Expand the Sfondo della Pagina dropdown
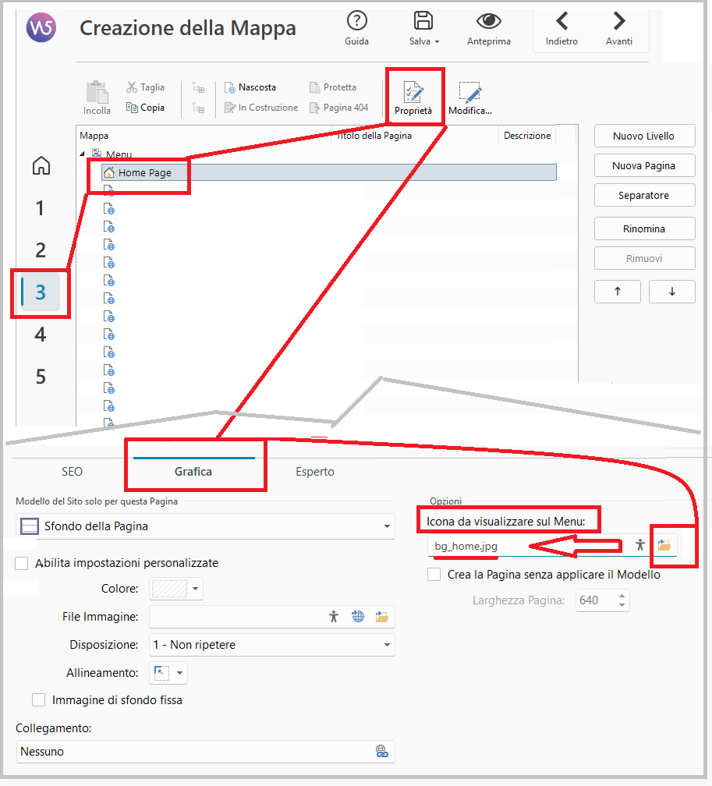 click(x=387, y=526)
